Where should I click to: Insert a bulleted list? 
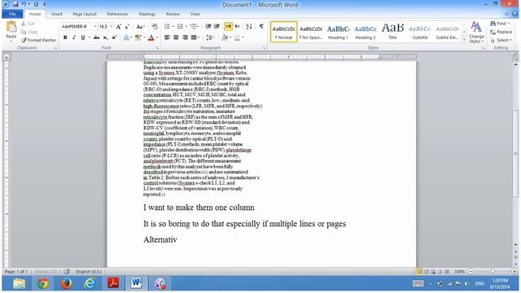coord(167,27)
